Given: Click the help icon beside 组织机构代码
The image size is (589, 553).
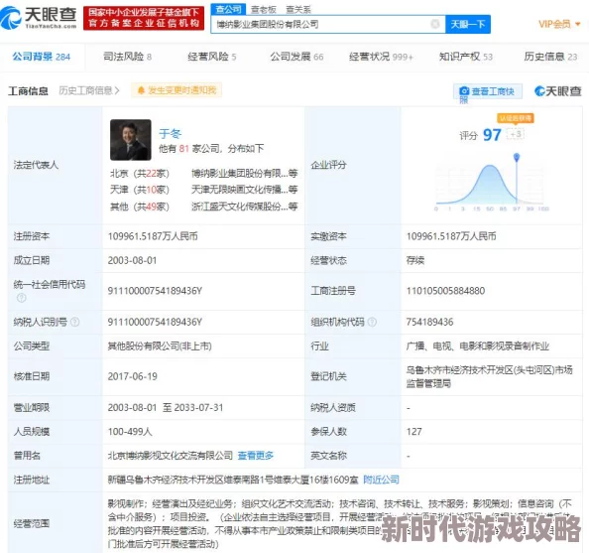Looking at the screenshot, I should [x=372, y=322].
